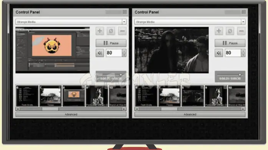This screenshot has height=150, width=268.
Task: Mute audio using left panel speaker icon
Action: (100, 53)
